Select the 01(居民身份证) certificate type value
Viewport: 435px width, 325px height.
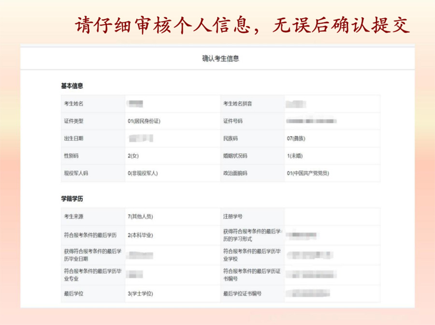144,121
